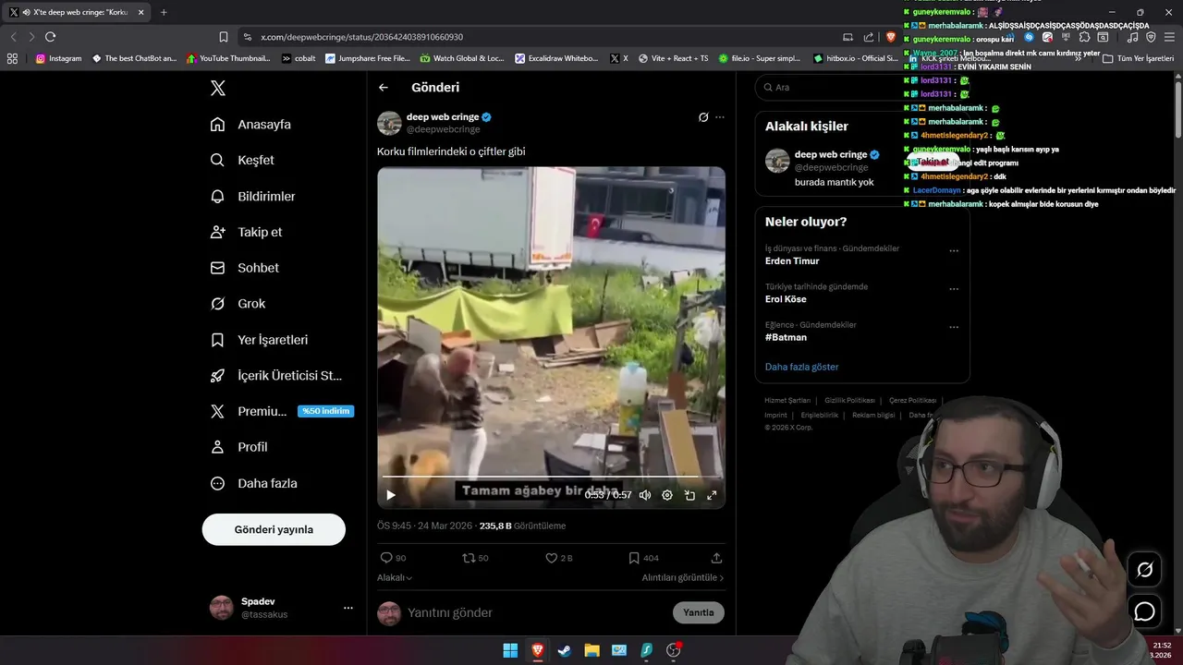Expand Tüm Yer İşaretleri folder

click(x=1138, y=58)
